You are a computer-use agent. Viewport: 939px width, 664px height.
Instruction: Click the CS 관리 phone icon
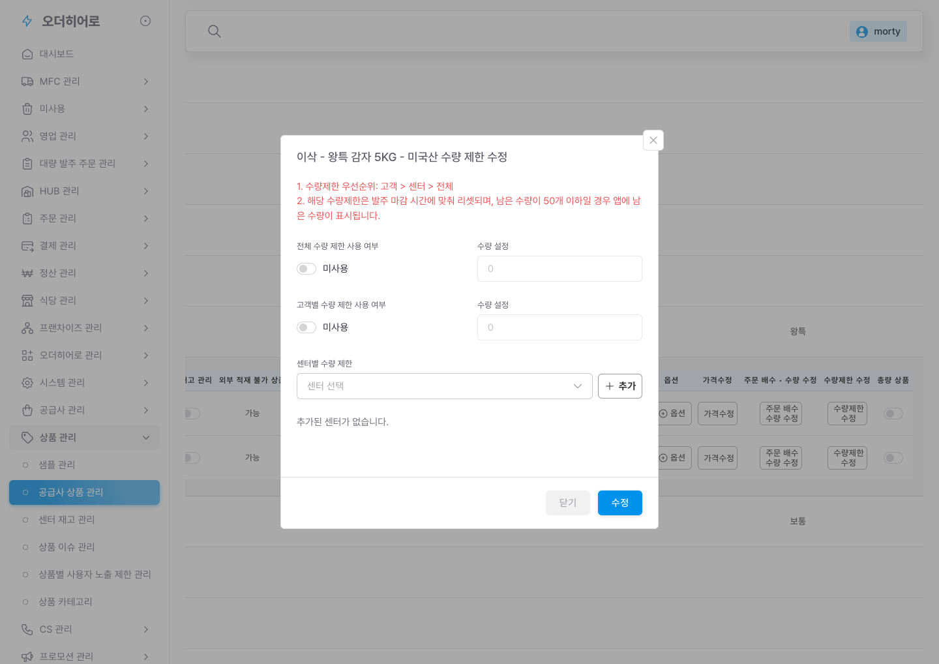[27, 629]
